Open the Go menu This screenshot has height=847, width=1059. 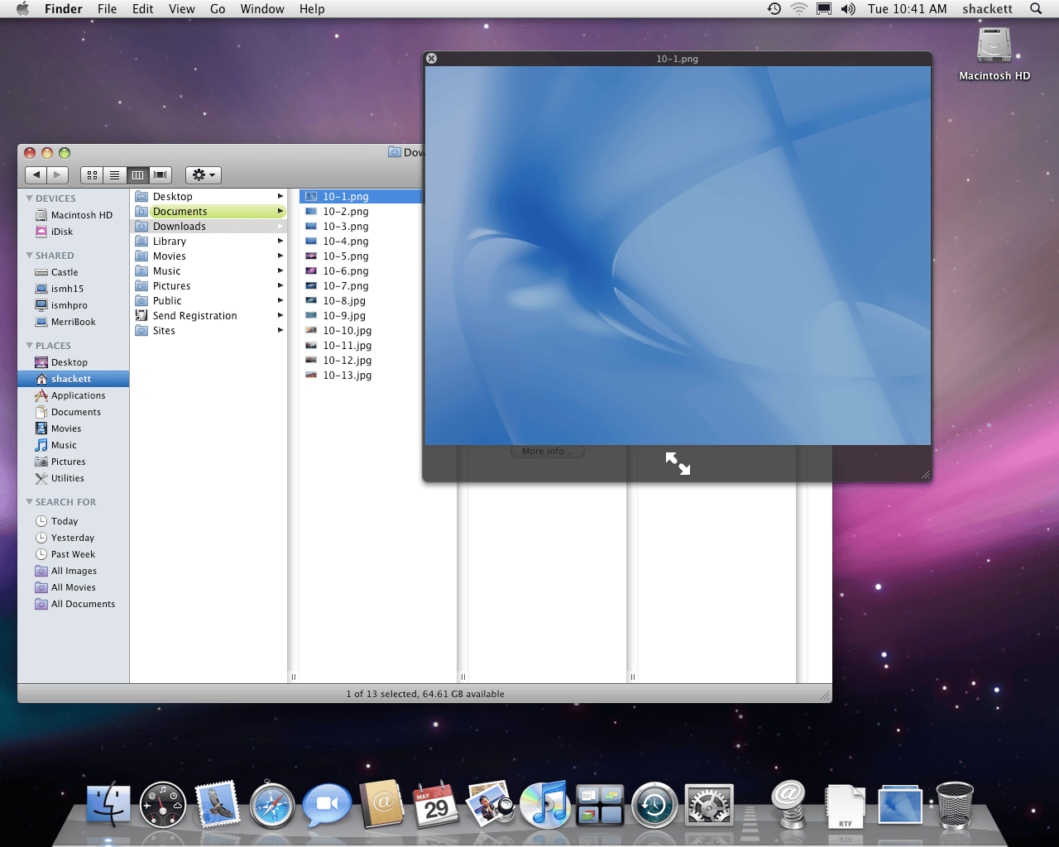218,9
